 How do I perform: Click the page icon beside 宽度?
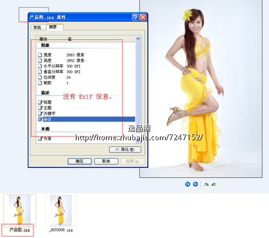coord(40,55)
